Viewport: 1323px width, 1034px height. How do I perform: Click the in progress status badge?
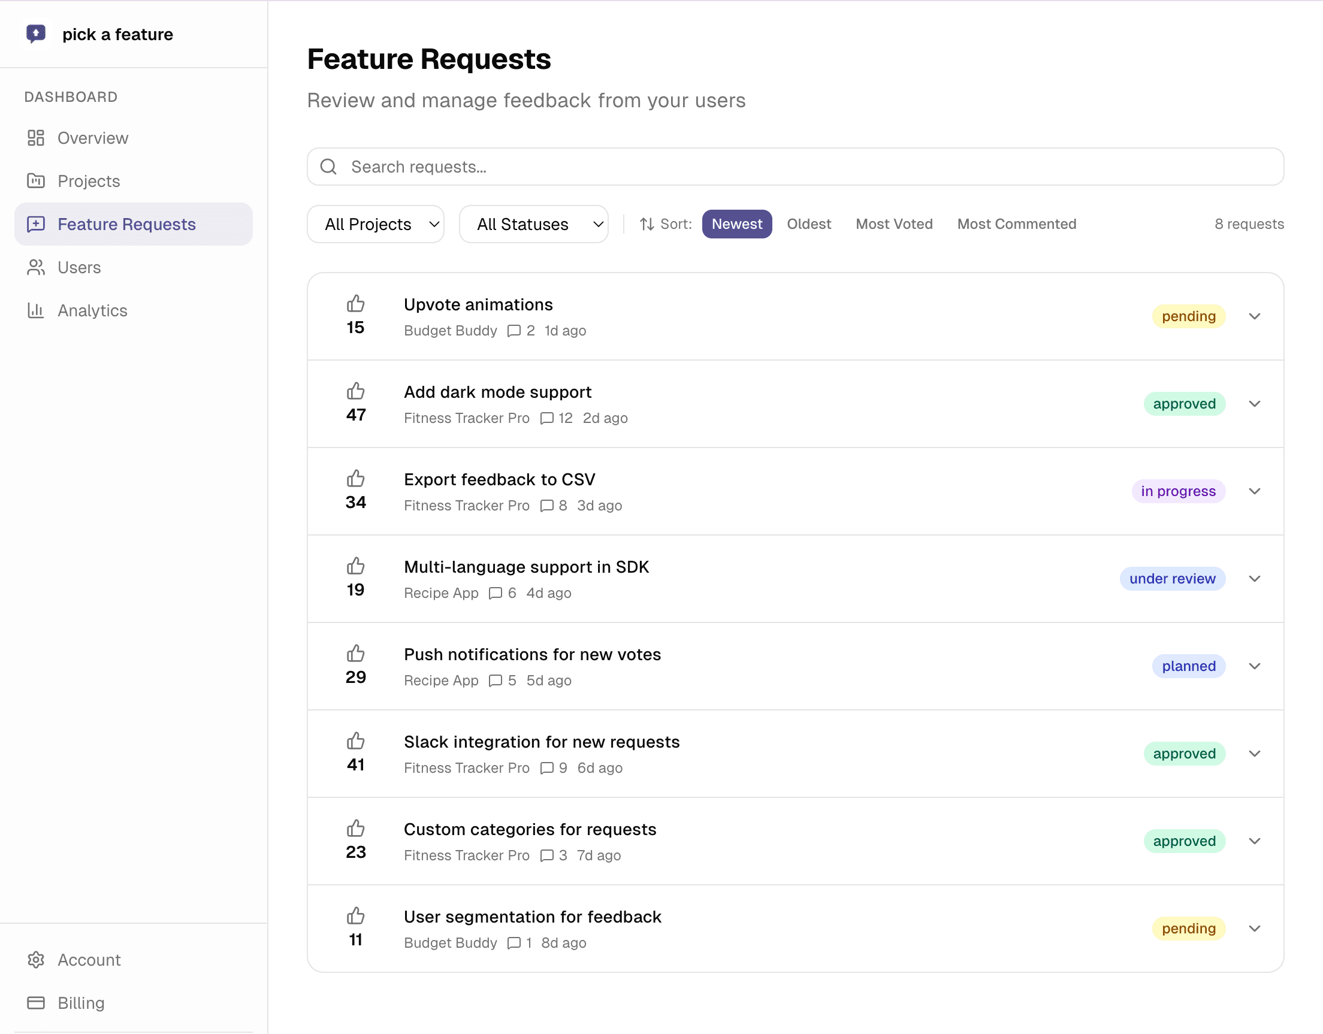[1178, 491]
